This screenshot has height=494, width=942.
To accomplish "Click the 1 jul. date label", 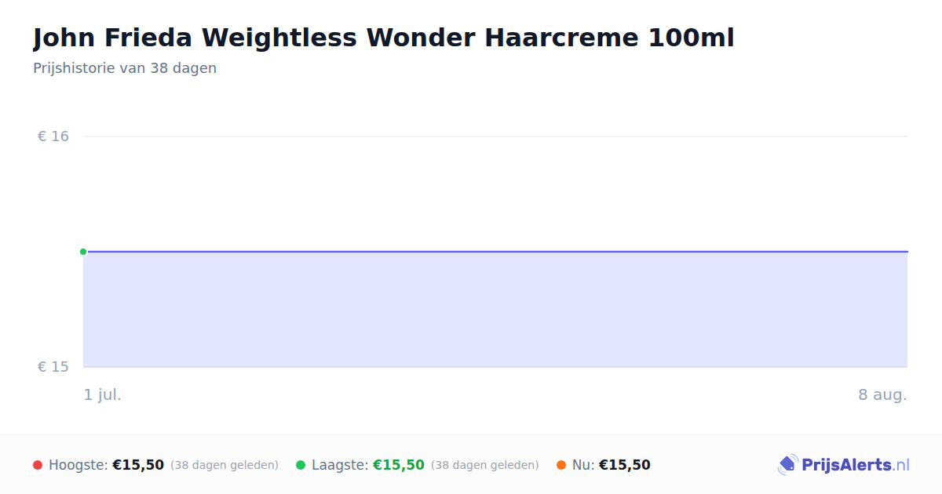I will pos(103,394).
